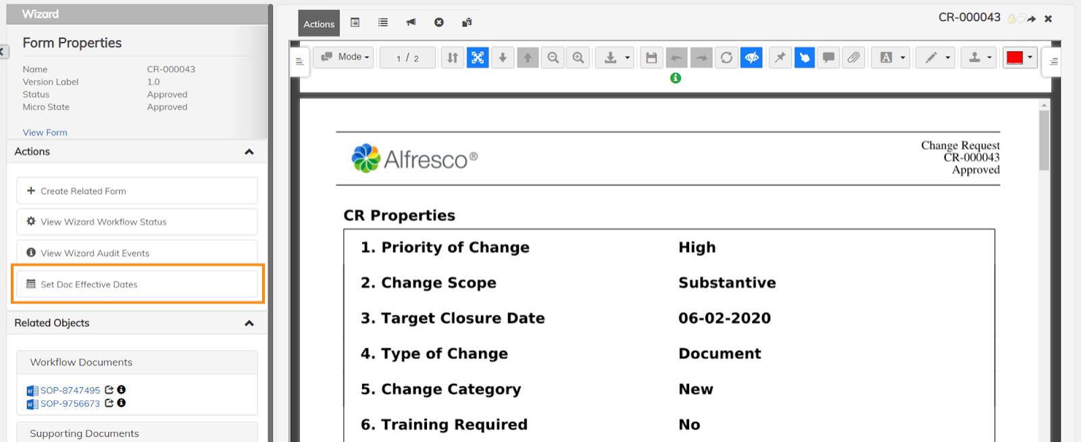Viewport: 1081px width, 442px height.
Task: Open the list view tab icon
Action: click(383, 22)
